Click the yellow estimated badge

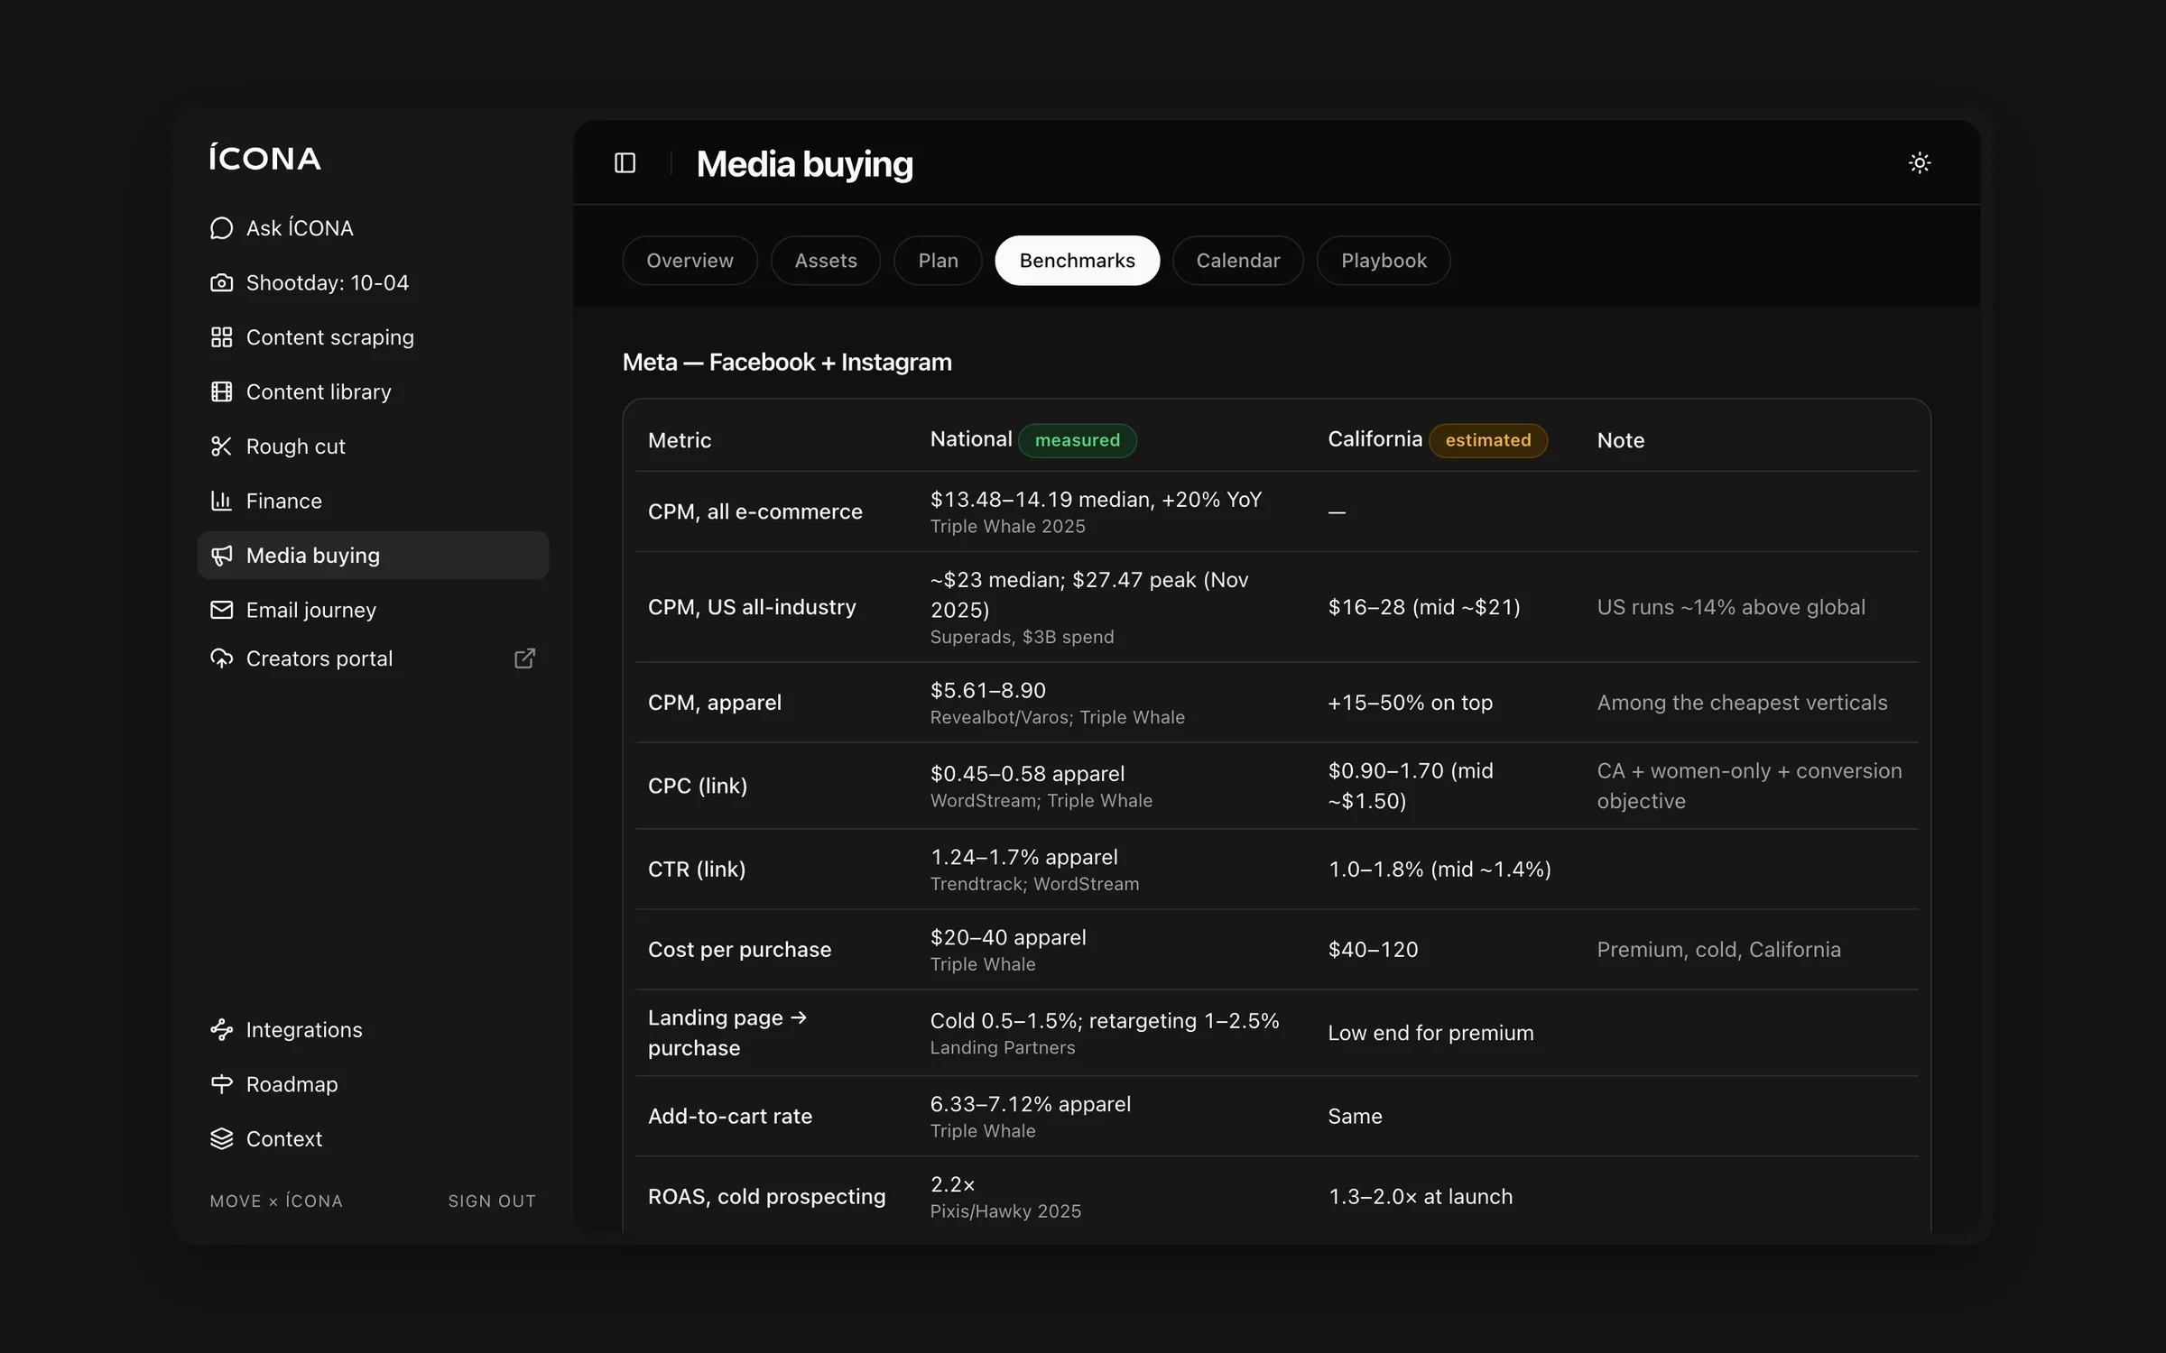[x=1487, y=440]
